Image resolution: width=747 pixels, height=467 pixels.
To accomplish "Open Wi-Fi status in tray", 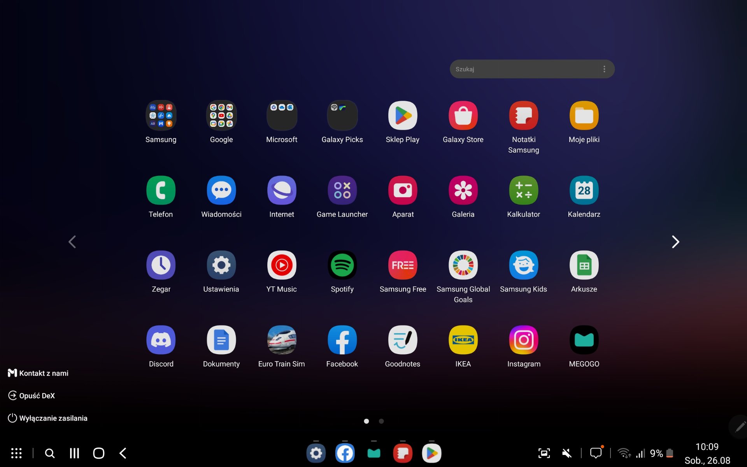I will pos(624,453).
